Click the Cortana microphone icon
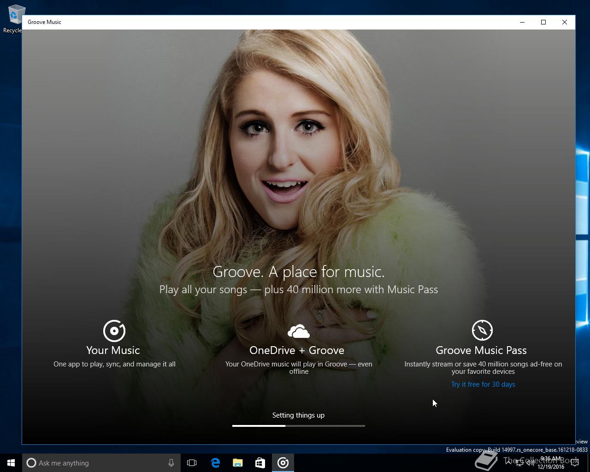Image resolution: width=590 pixels, height=472 pixels. 171,463
